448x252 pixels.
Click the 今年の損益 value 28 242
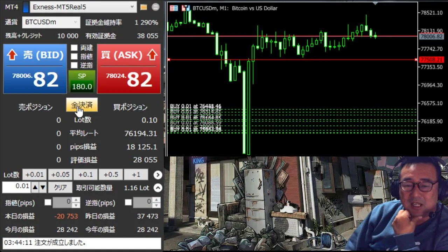pos(148,230)
